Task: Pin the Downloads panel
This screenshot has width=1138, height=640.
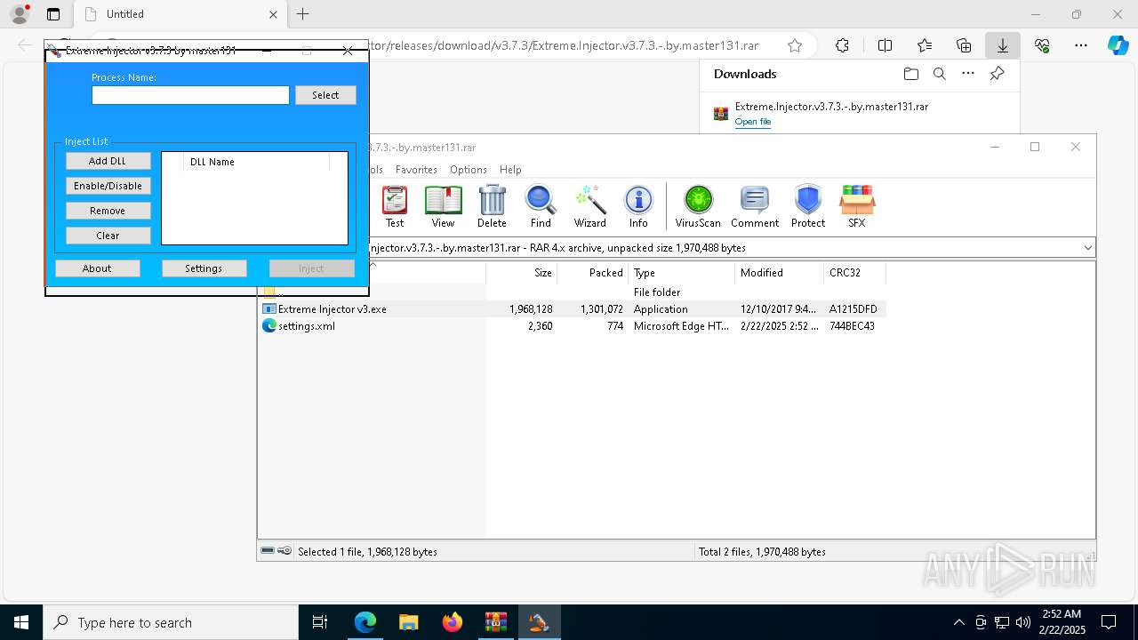Action: 997,74
